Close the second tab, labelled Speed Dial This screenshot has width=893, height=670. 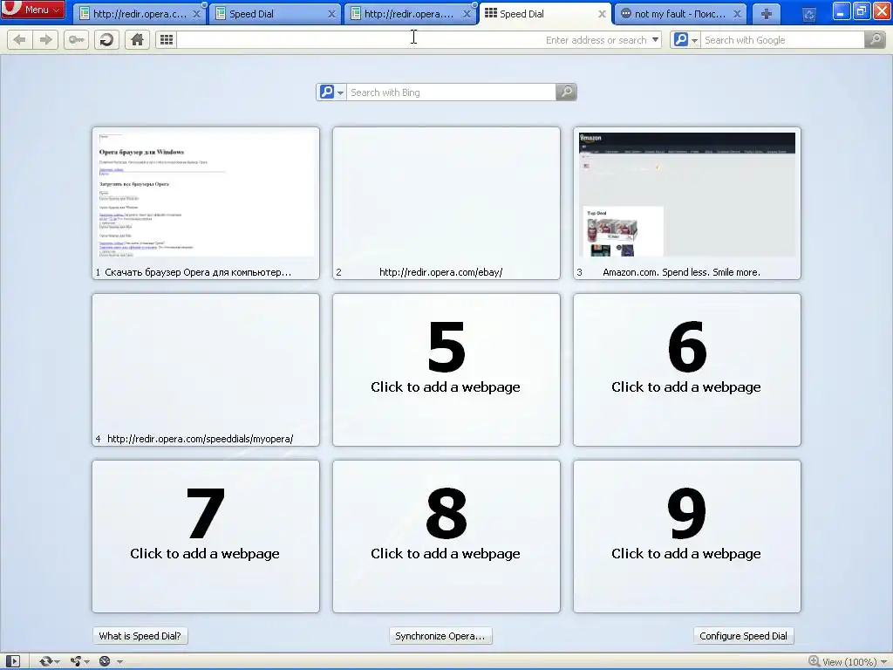[x=331, y=14]
